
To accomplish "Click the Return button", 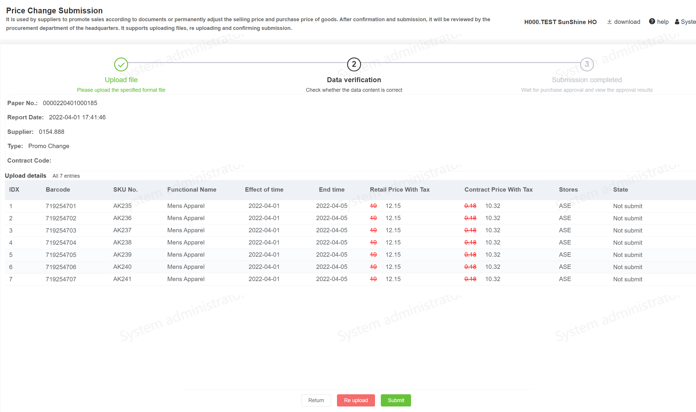I will (x=316, y=400).
